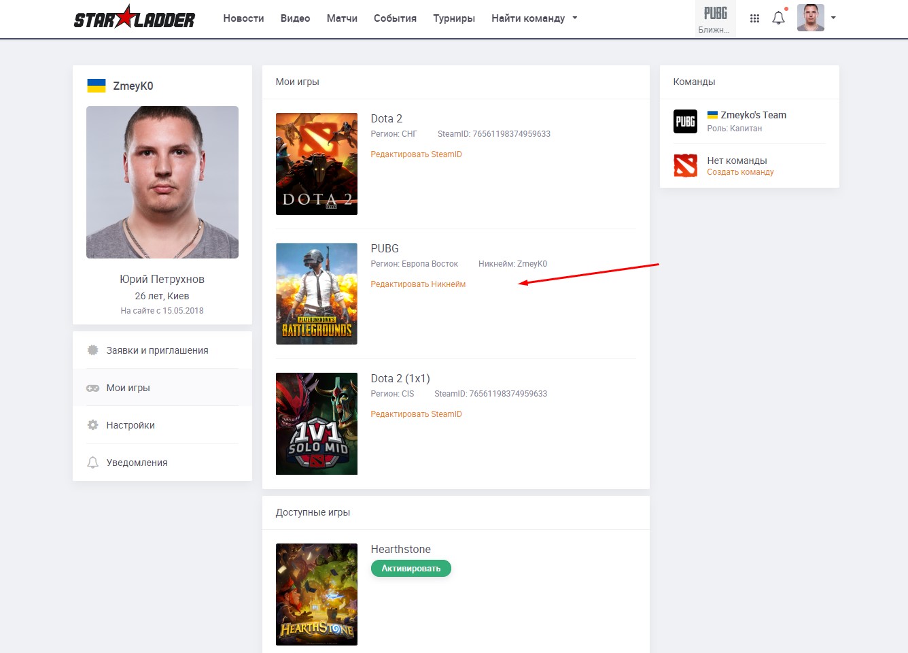Open the apps grid icon
Viewport: 908px width, 653px height.
click(x=754, y=18)
